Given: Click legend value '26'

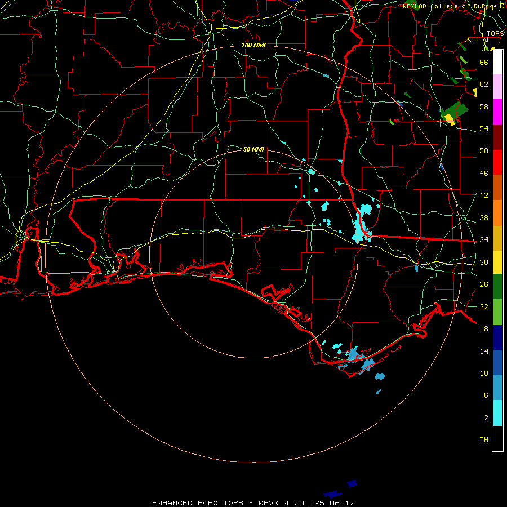Looking at the screenshot, I should pyautogui.click(x=484, y=284).
